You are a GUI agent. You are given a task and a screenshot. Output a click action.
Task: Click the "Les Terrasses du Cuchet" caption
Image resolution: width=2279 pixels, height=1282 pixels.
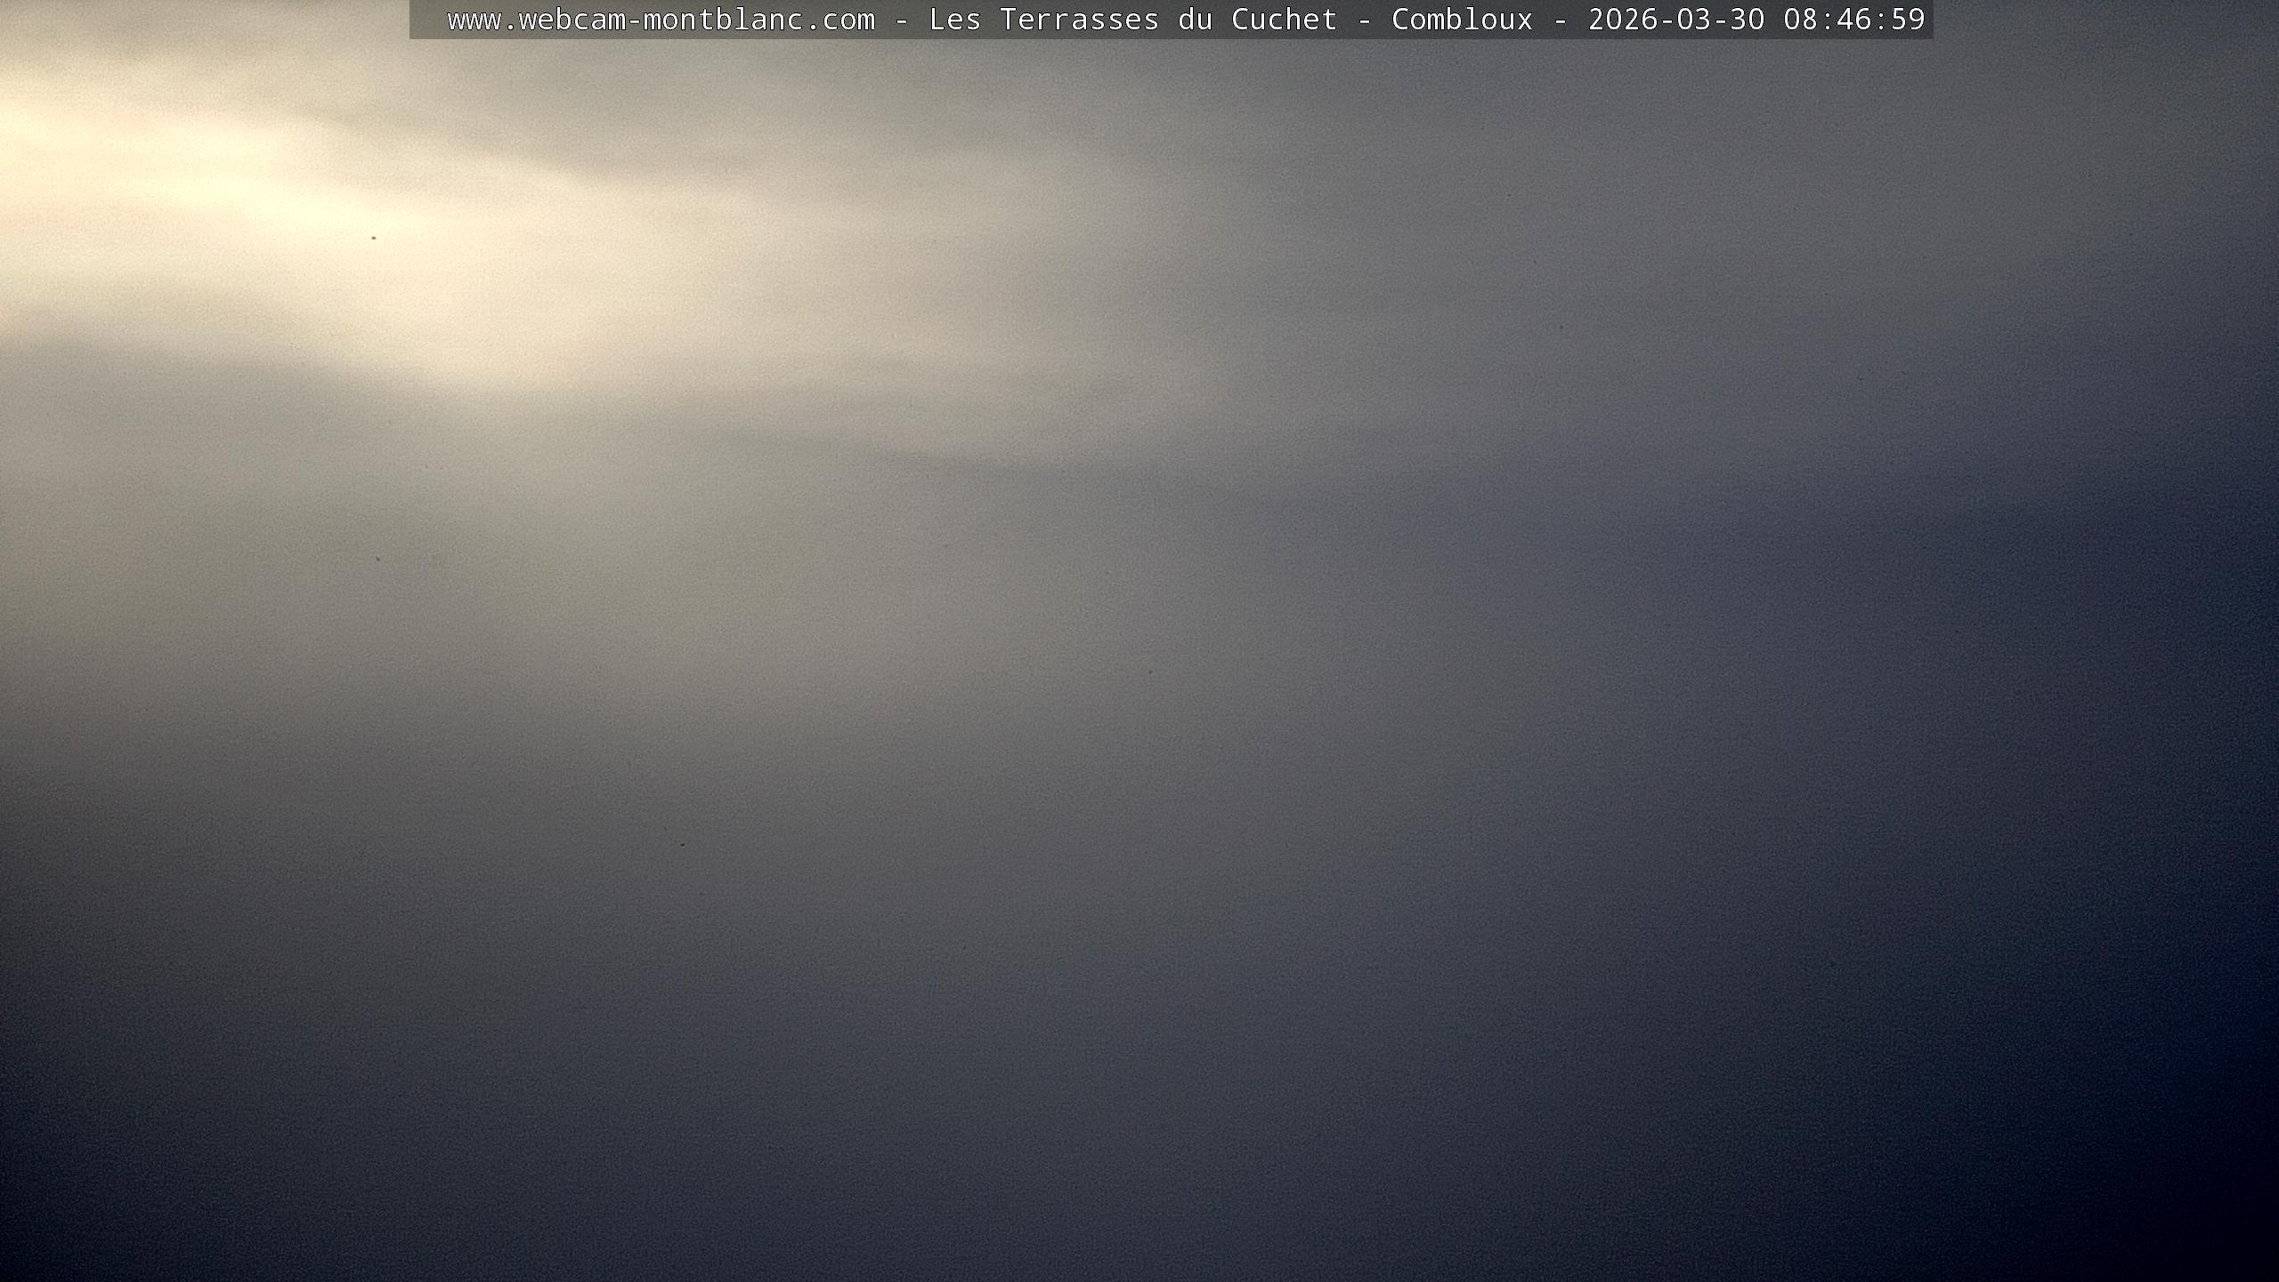tap(1132, 20)
